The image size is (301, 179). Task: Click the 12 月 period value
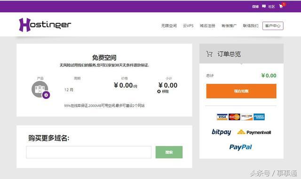[x=69, y=90]
